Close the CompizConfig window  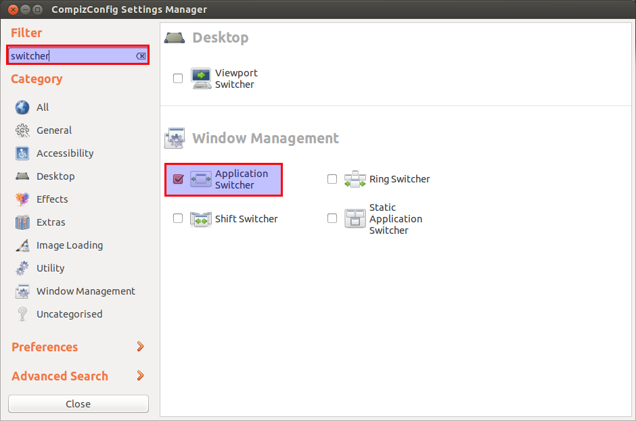[x=13, y=9]
